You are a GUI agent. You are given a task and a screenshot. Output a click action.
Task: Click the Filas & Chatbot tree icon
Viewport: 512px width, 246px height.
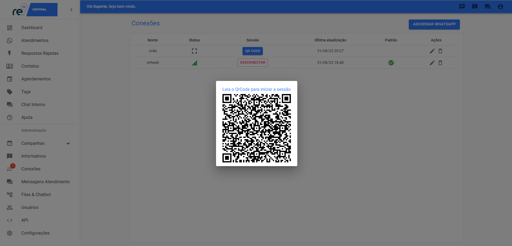[10, 195]
